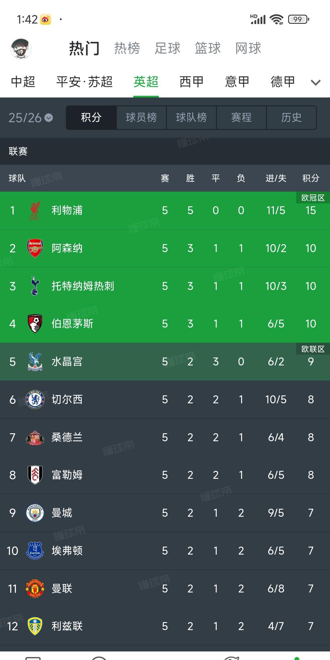Viewport: 330px width, 660px height.
Task: Select the 西甲 league tab
Action: pos(192,82)
